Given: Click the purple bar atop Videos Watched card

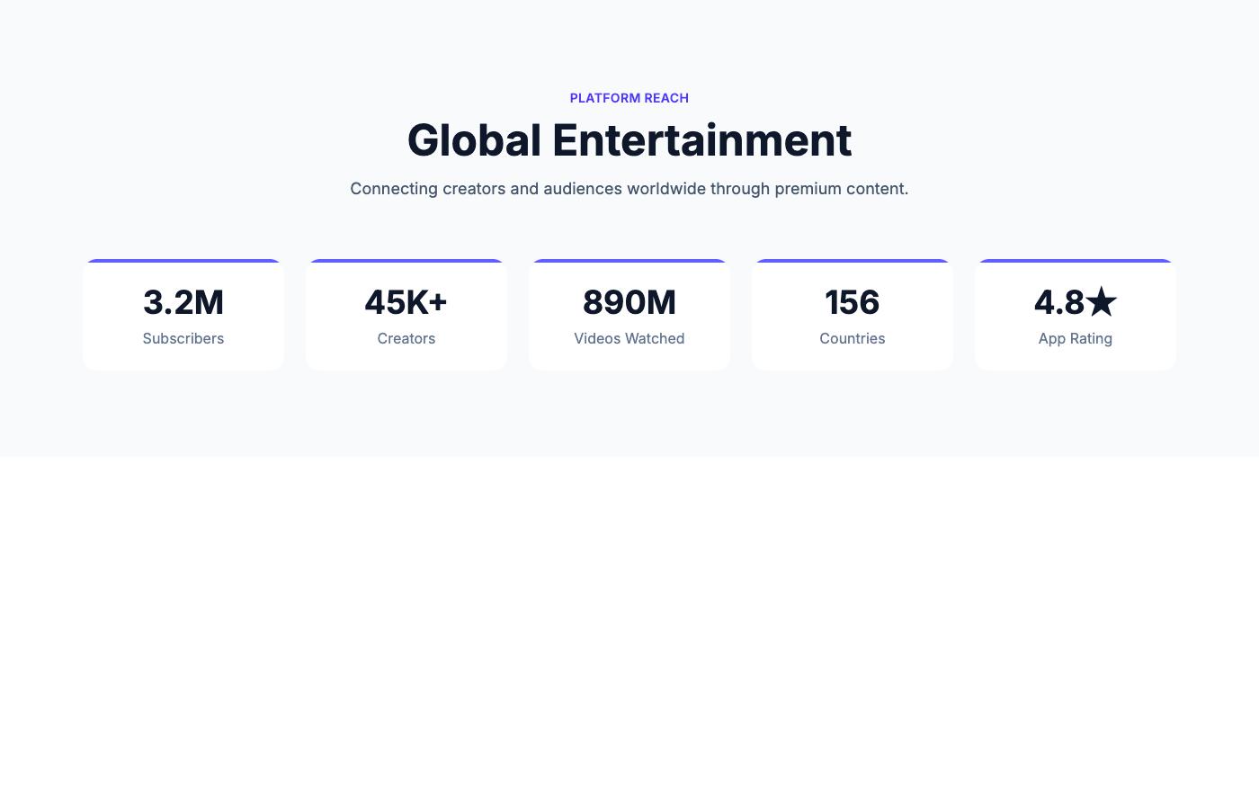Looking at the screenshot, I should click(629, 261).
